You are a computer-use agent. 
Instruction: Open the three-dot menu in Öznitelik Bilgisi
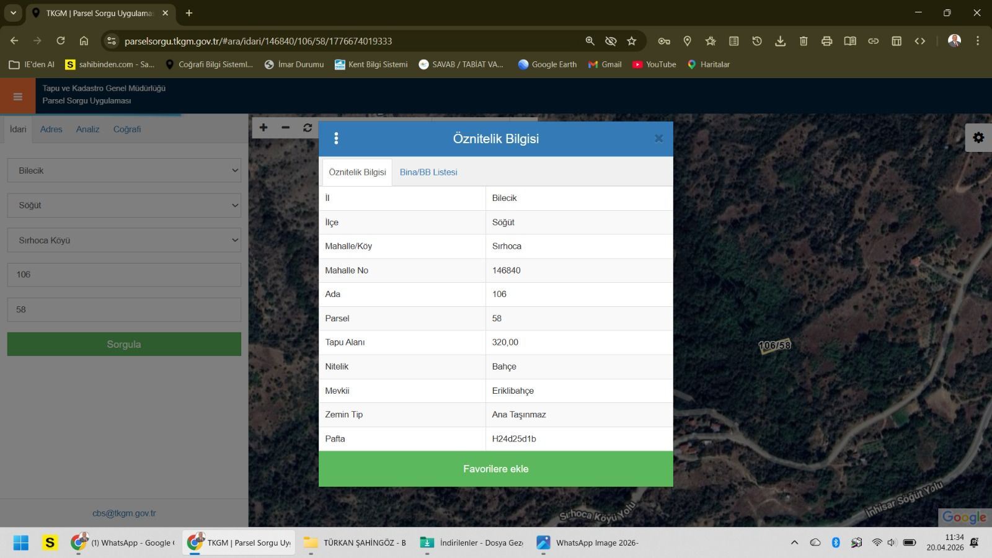pyautogui.click(x=336, y=138)
